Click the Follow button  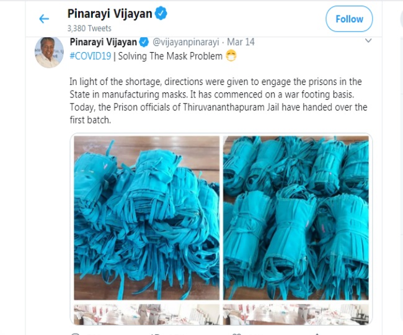click(349, 19)
